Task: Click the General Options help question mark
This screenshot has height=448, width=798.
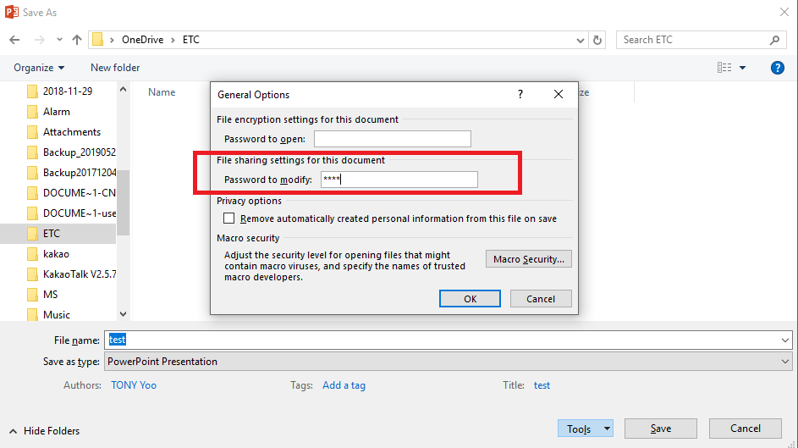Action: (x=520, y=94)
